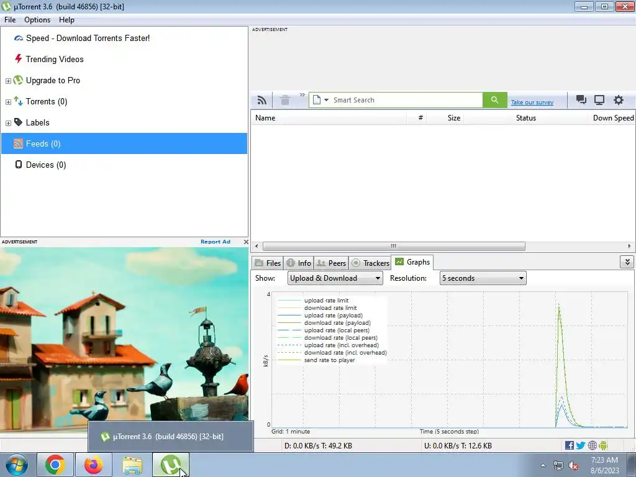This screenshot has height=477, width=636.
Task: Click the network tray icon
Action: (x=558, y=466)
